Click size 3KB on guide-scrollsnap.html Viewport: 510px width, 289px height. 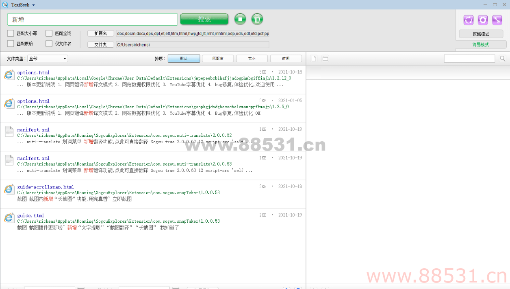coord(263,186)
